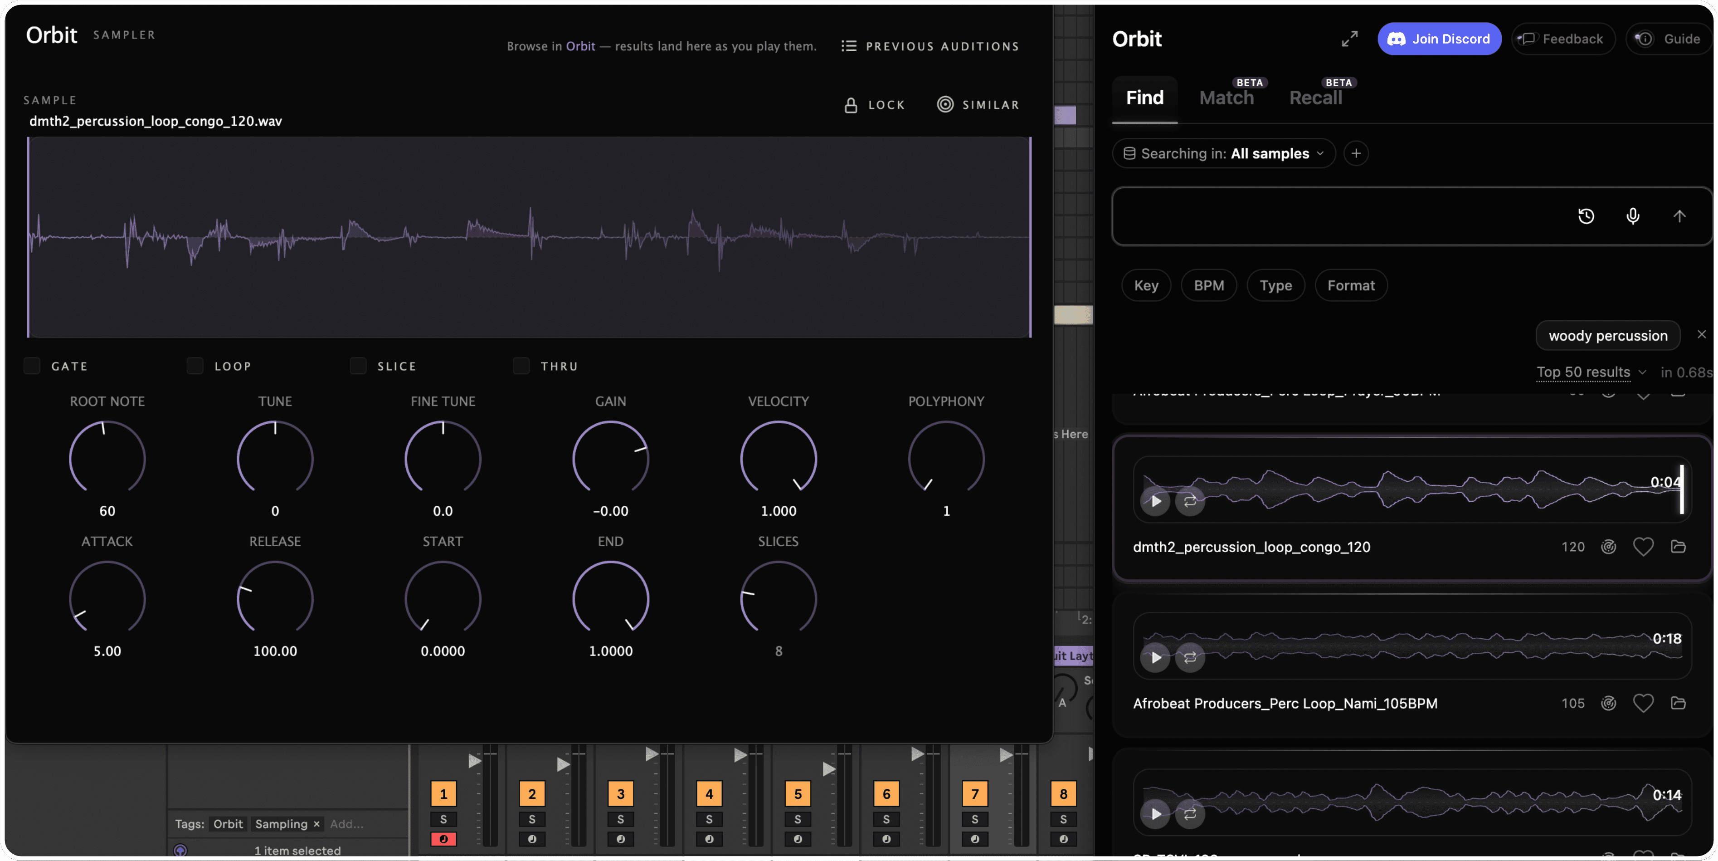Click Join Discord button
This screenshot has height=861, width=1718.
tap(1439, 39)
